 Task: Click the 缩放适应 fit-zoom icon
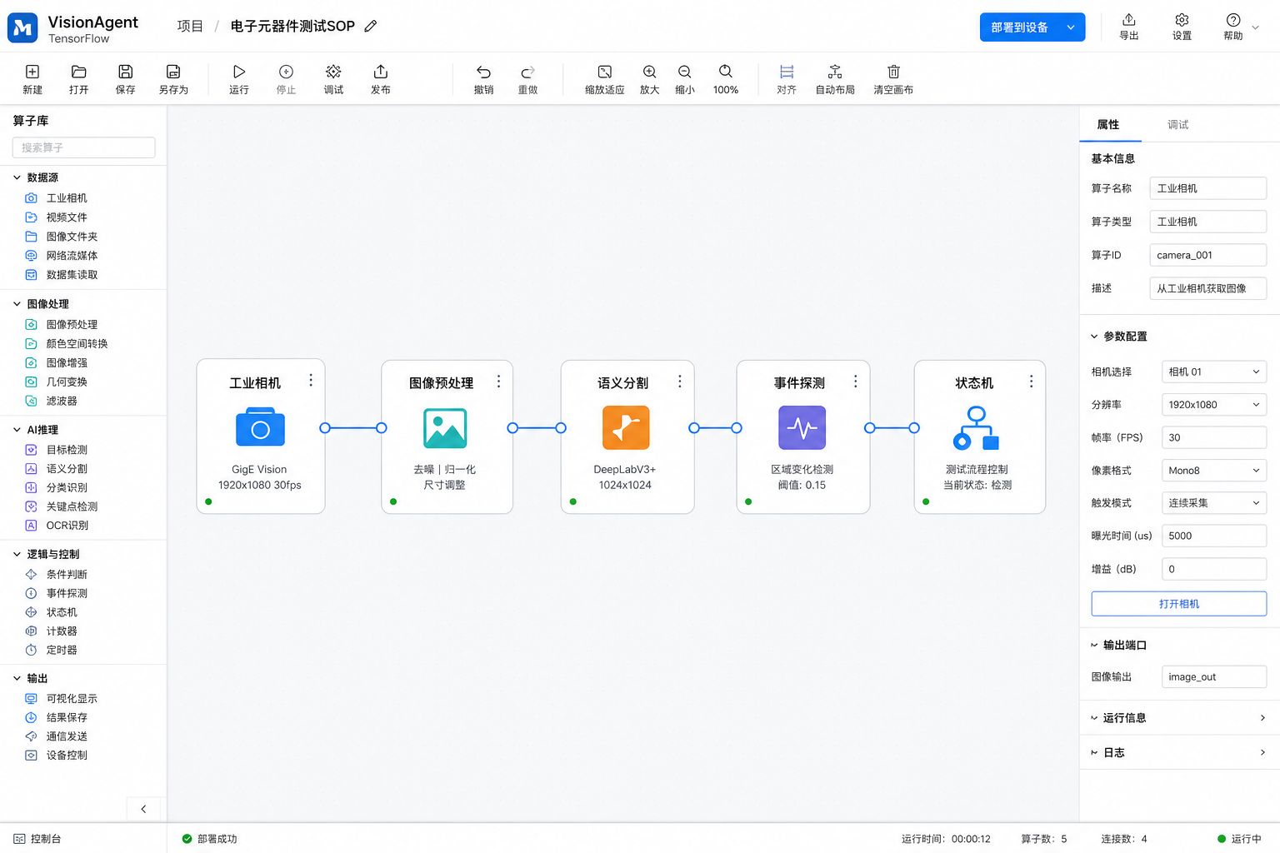605,72
